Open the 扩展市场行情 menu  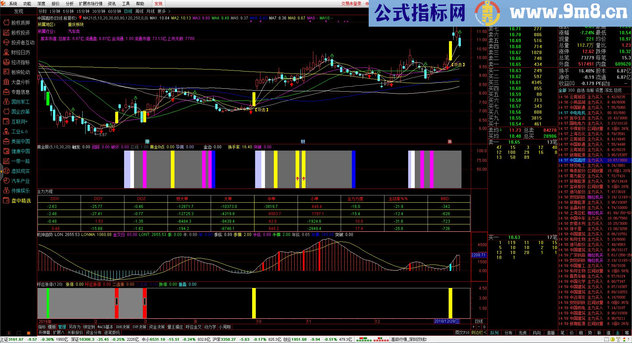91,4
